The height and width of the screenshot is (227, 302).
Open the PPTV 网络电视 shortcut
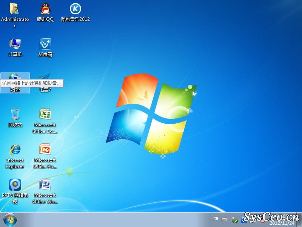[15, 191]
